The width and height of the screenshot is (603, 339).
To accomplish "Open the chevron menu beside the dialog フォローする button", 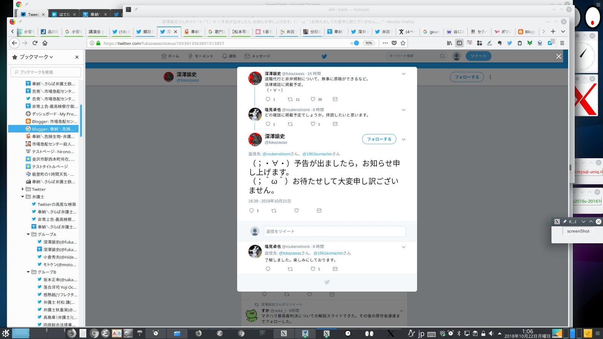I will (404, 139).
